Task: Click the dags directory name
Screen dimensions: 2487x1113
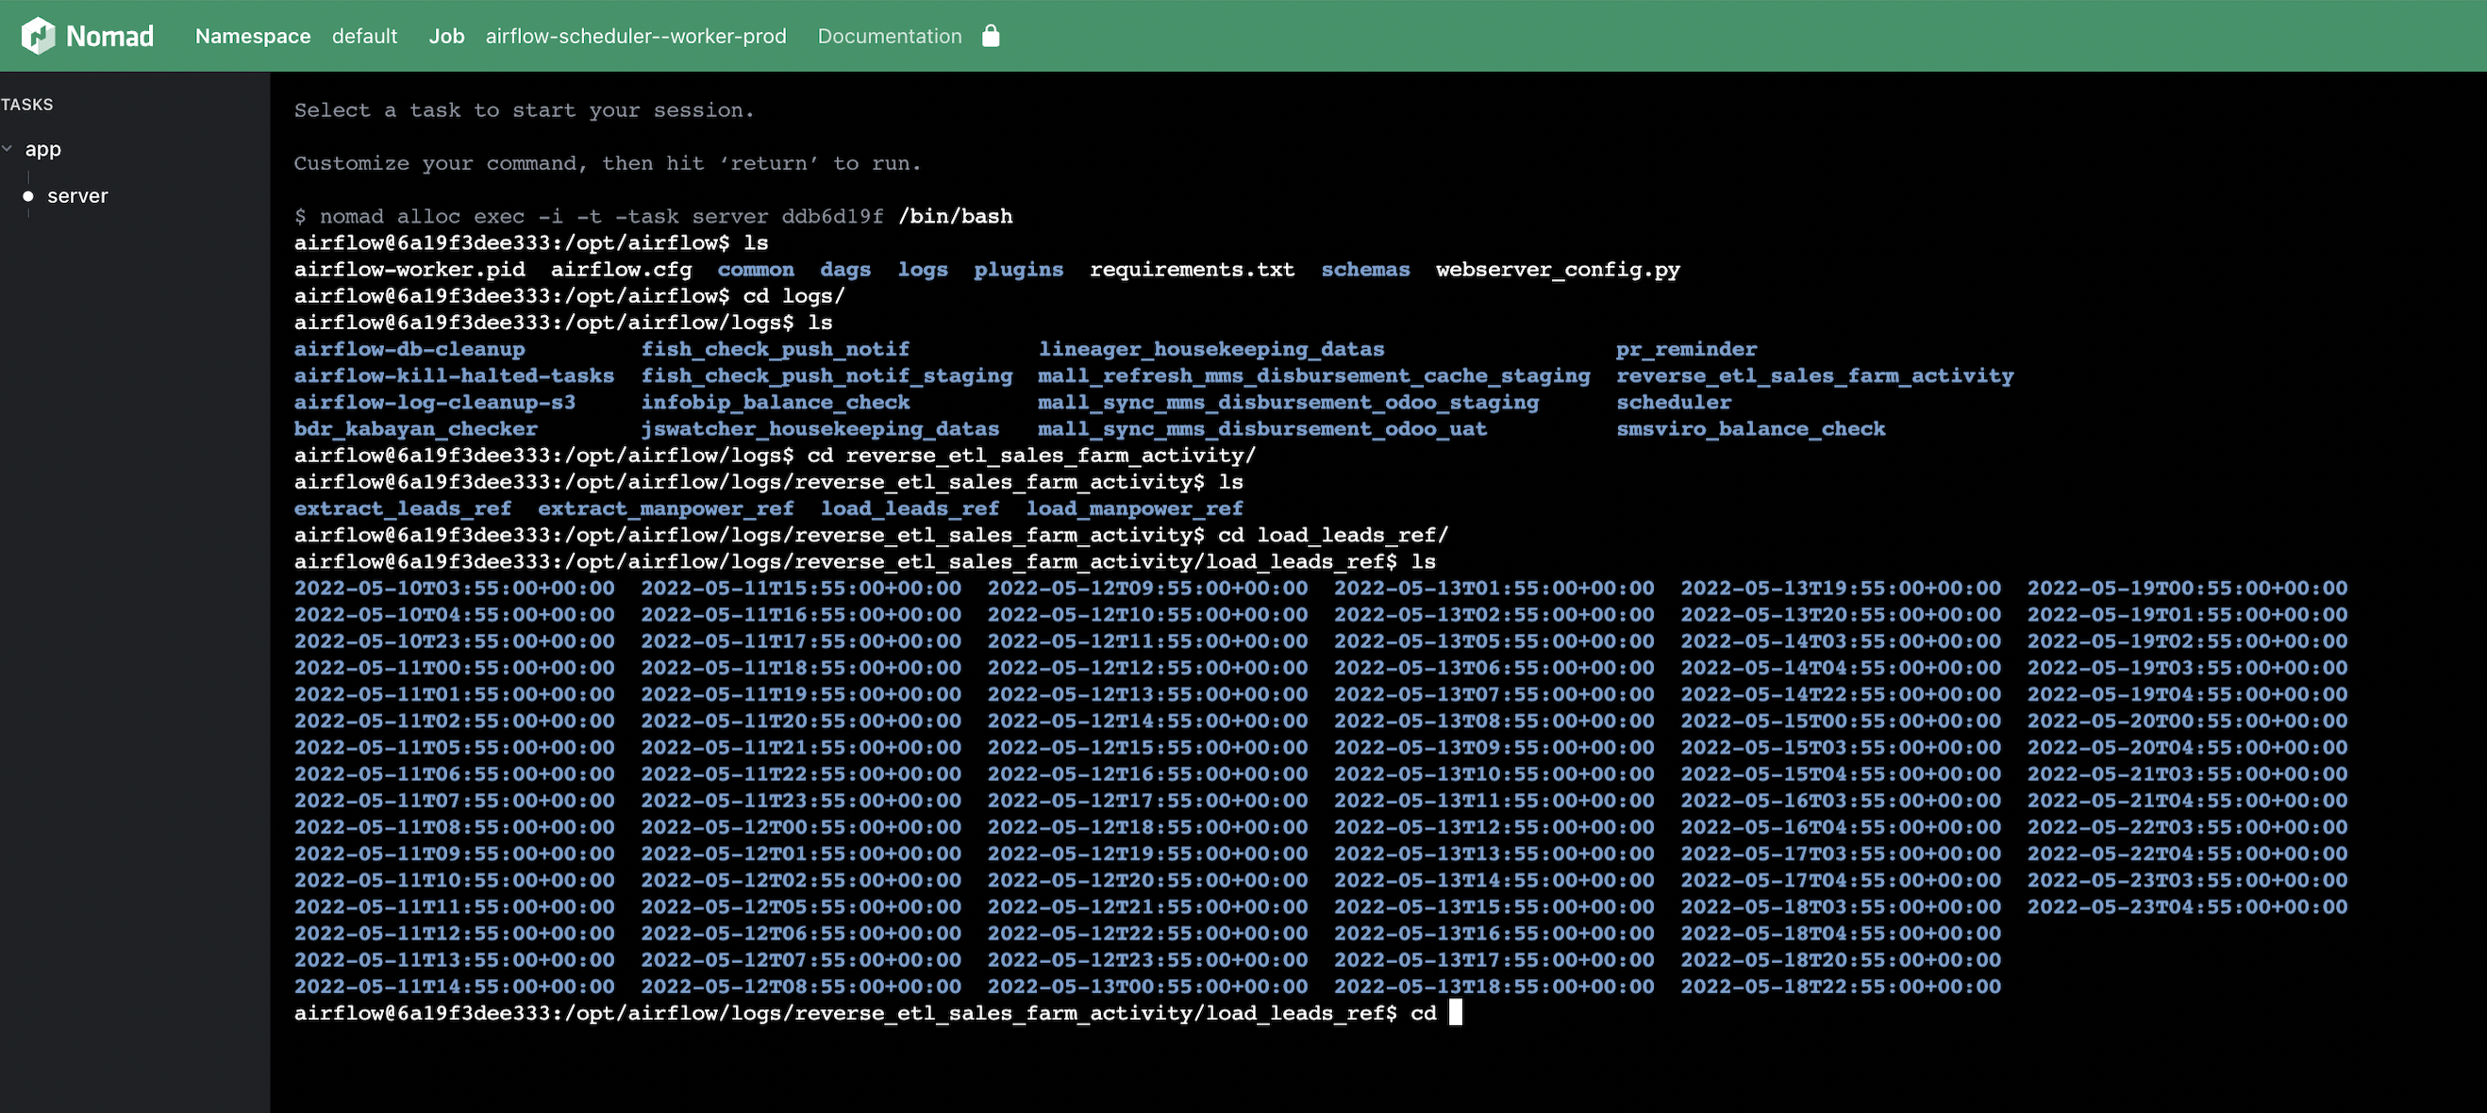Action: [x=844, y=270]
